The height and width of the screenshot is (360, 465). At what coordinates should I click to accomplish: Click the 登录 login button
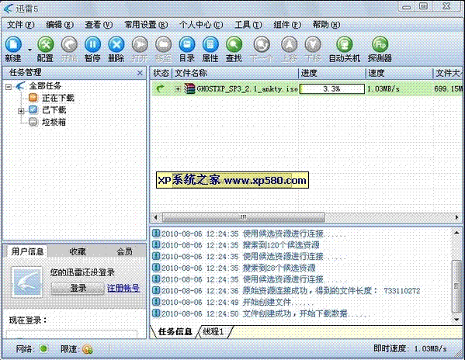78,288
